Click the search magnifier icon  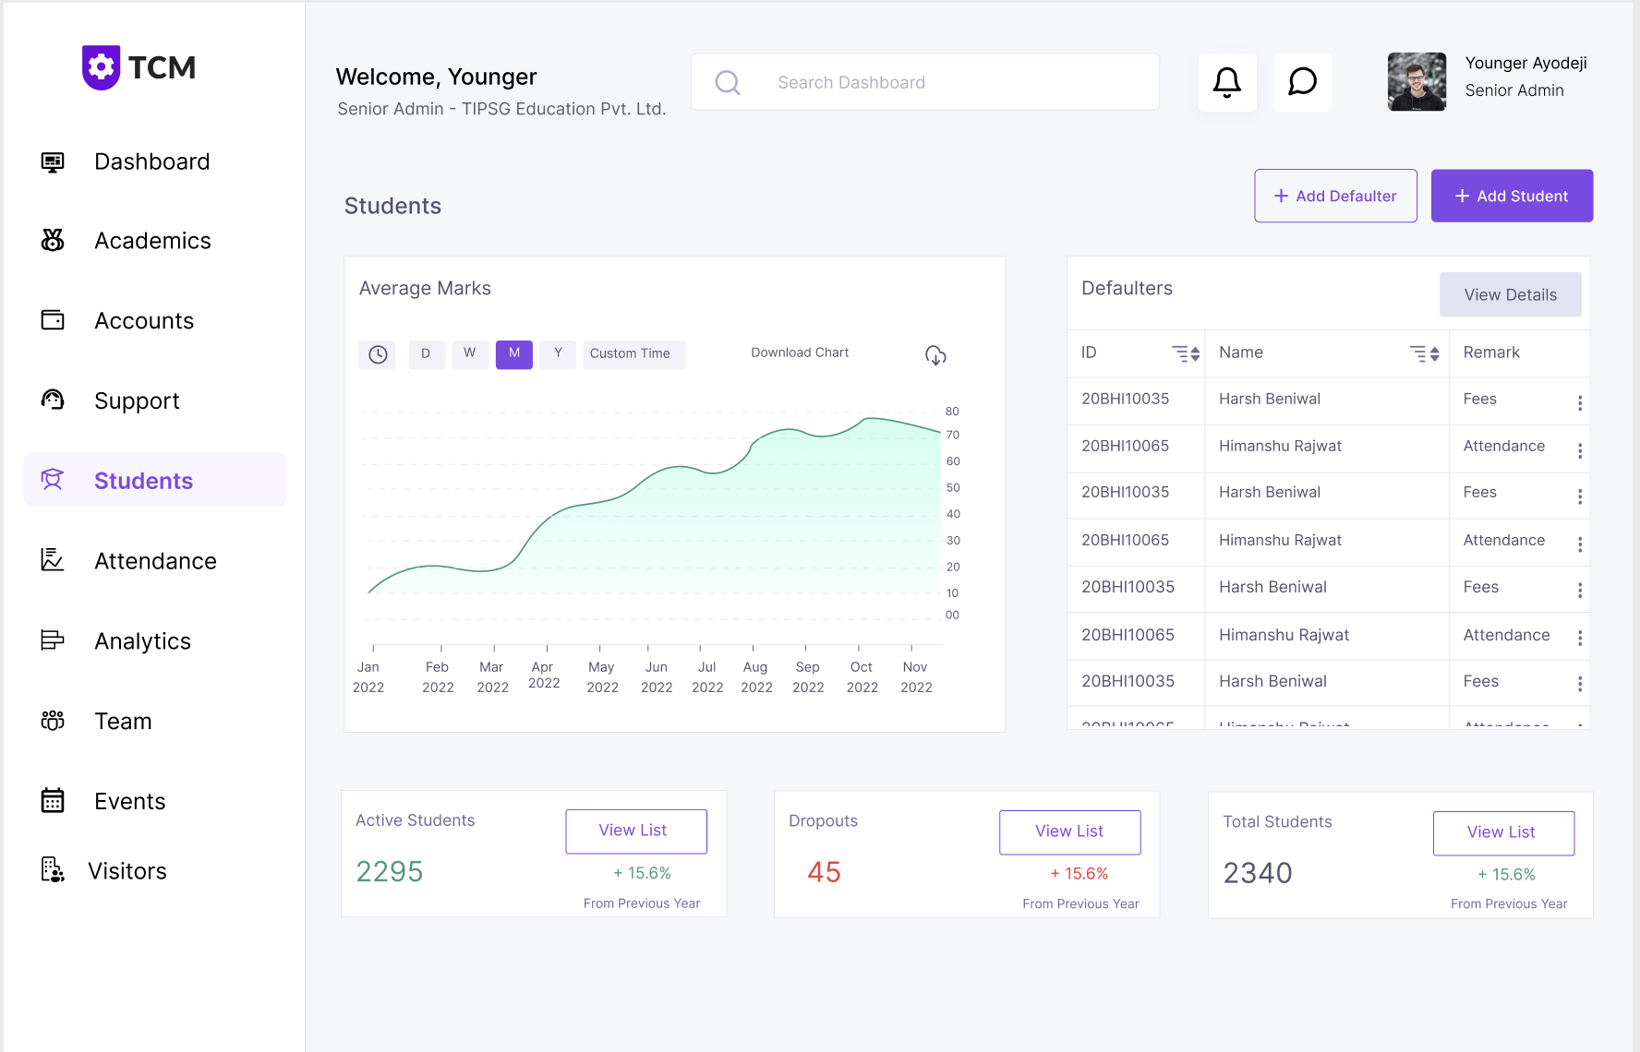tap(728, 83)
